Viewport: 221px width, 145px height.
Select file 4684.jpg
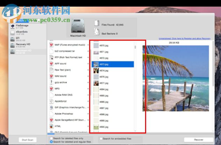click(113, 89)
